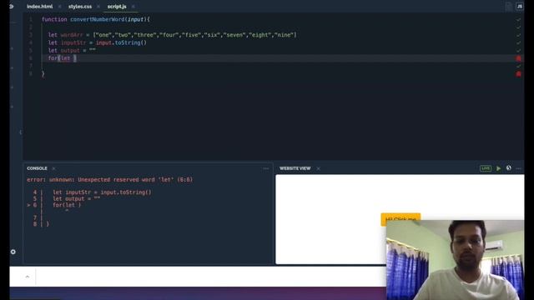This screenshot has width=534, height=300.
Task: Select the script.js tab
Action: click(117, 7)
